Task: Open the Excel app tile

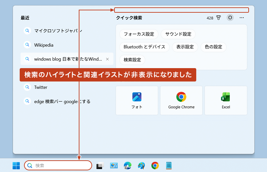Action: pyautogui.click(x=226, y=100)
